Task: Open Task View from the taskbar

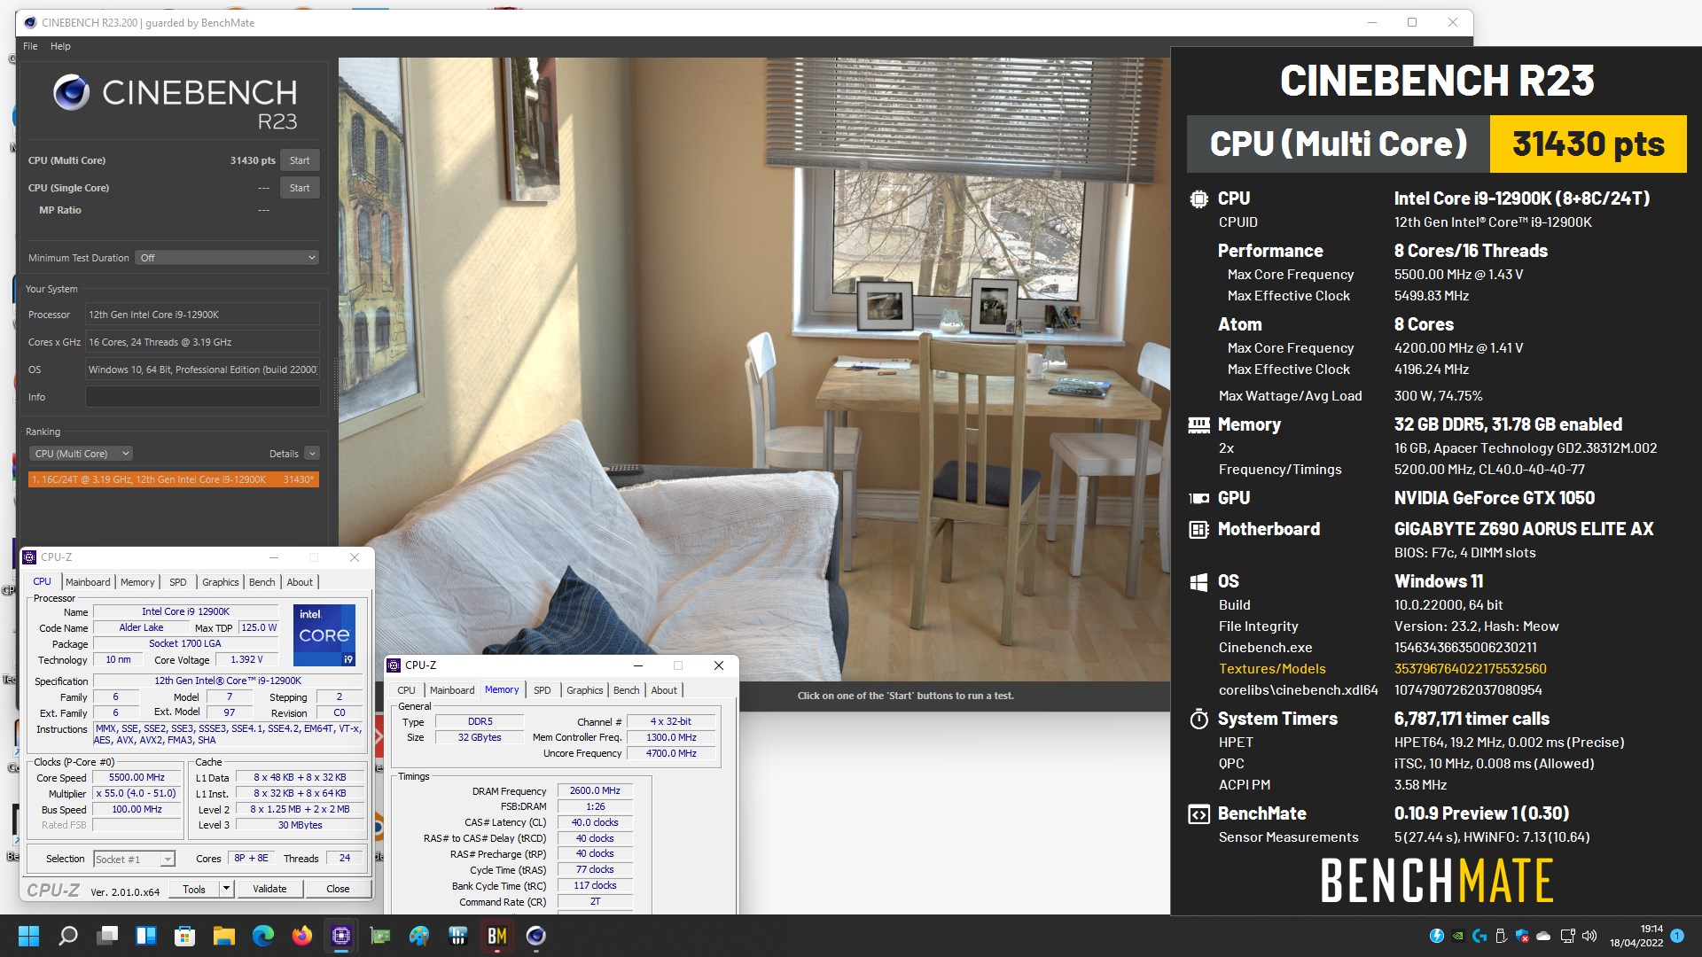Action: coord(107,936)
